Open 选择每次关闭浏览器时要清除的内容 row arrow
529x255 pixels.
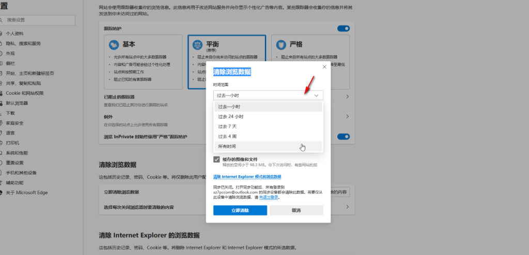347,207
